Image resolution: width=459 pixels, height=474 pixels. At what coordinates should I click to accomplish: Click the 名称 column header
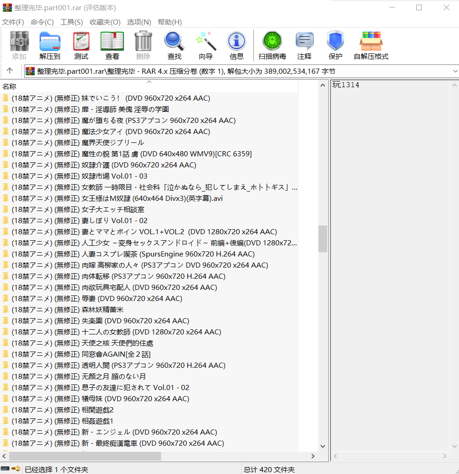click(150, 86)
